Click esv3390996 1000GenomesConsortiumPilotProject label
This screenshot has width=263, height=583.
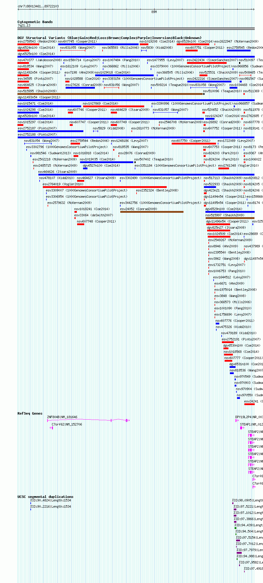click(x=192, y=103)
